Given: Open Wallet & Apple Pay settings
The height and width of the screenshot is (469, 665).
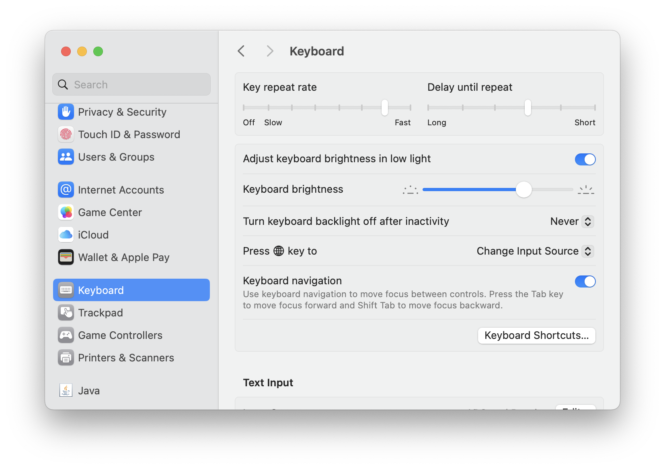Looking at the screenshot, I should click(131, 257).
